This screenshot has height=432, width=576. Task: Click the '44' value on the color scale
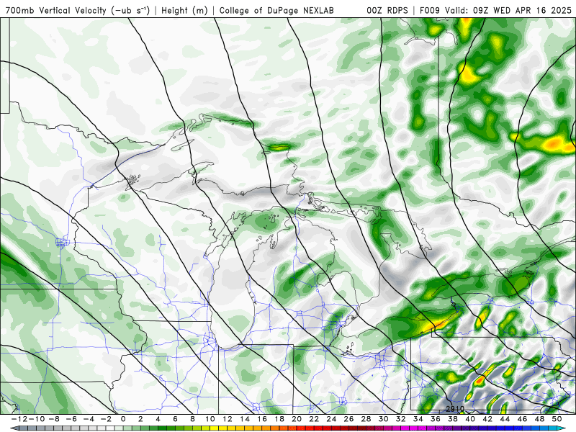click(505, 419)
